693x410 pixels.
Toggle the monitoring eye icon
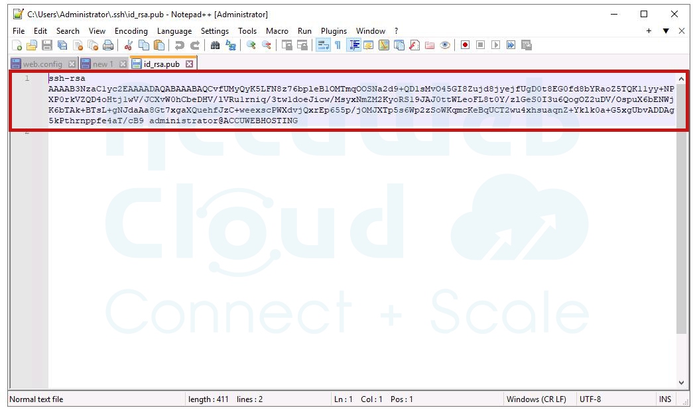[445, 45]
